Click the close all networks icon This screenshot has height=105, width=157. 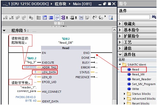[45, 18]
